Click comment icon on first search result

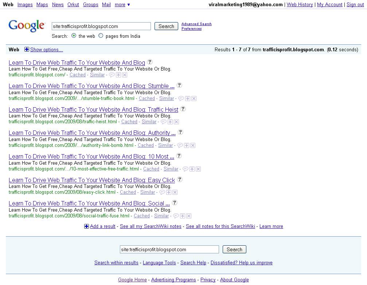pyautogui.click(x=112, y=75)
